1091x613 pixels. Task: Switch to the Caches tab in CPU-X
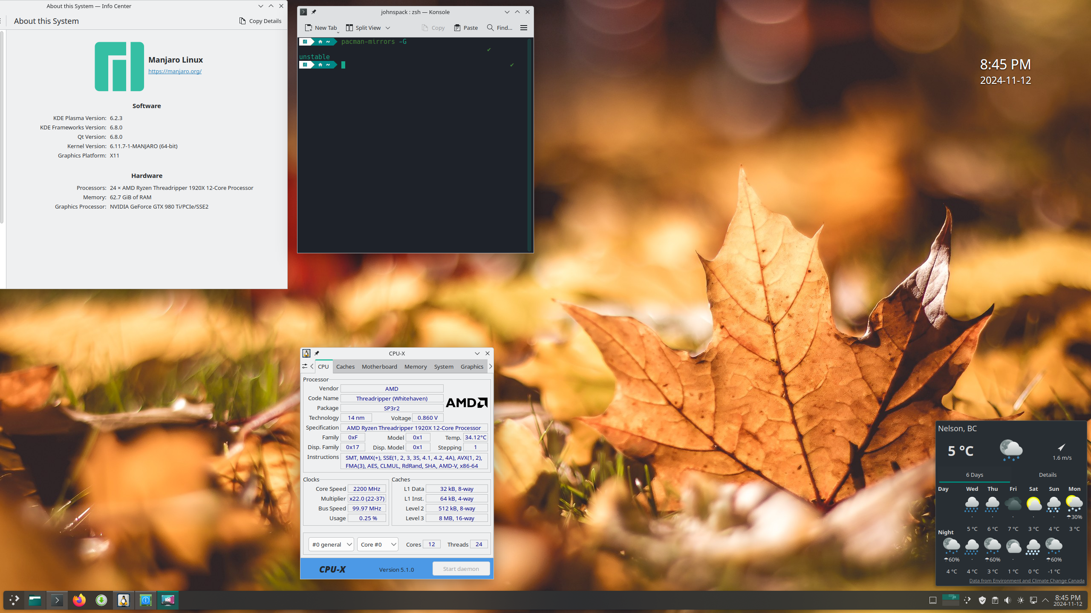[x=345, y=367]
